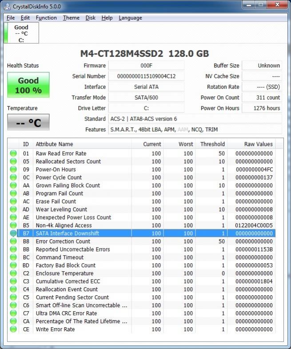Click the Power On Count 311 count field
The height and width of the screenshot is (349, 291).
click(262, 97)
